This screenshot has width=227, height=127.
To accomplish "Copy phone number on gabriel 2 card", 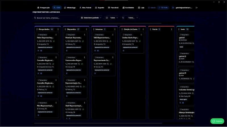I will pyautogui.click(x=193, y=62).
